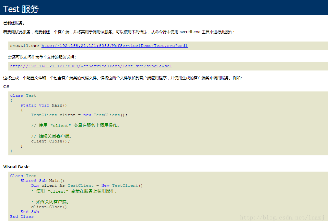The height and width of the screenshot is (224, 328).
Task: Click the 'client.Close();' C# line
Action: pos(51,141)
